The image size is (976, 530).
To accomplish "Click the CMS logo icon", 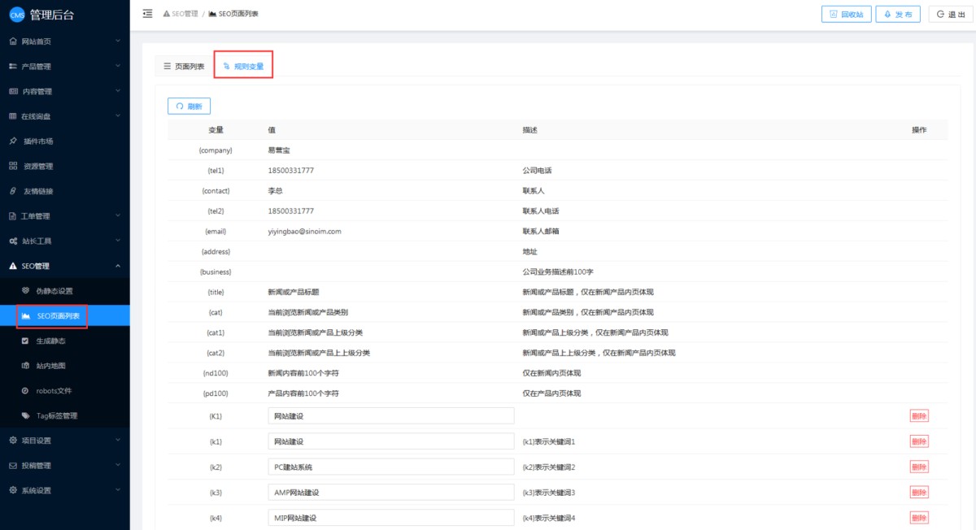I will pos(16,15).
